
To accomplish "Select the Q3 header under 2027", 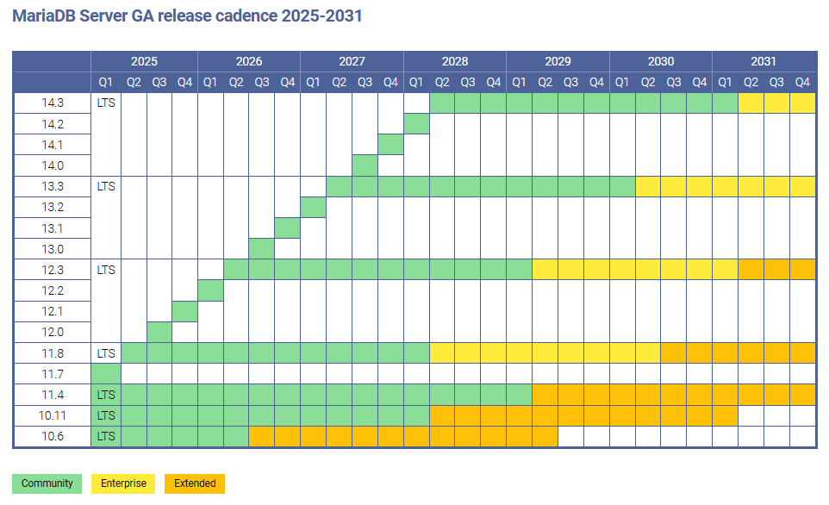I will pyautogui.click(x=365, y=82).
